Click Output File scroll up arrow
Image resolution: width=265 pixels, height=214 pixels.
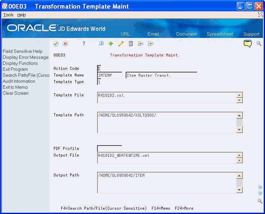239,155
